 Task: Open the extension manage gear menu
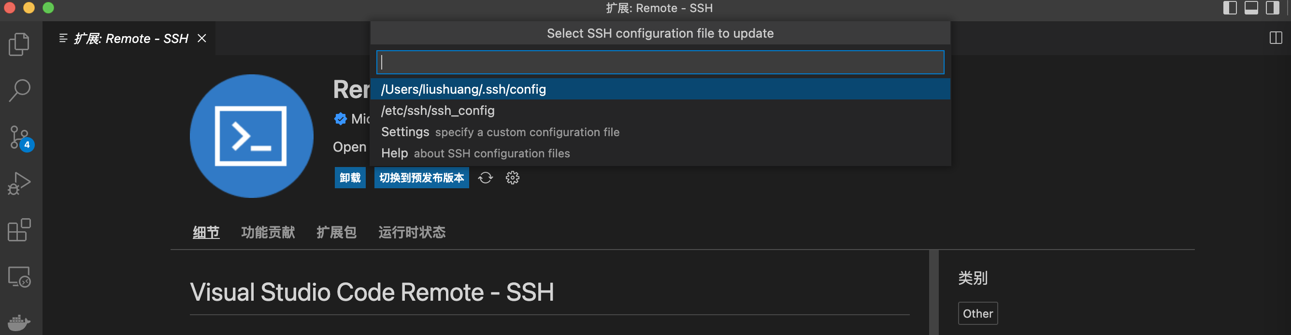click(512, 178)
